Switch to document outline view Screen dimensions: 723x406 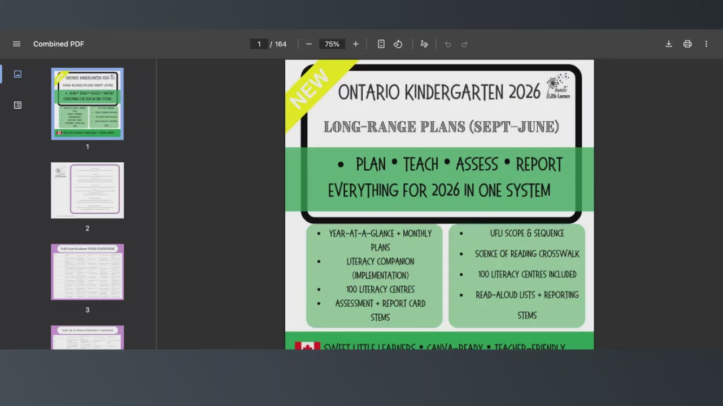click(18, 105)
